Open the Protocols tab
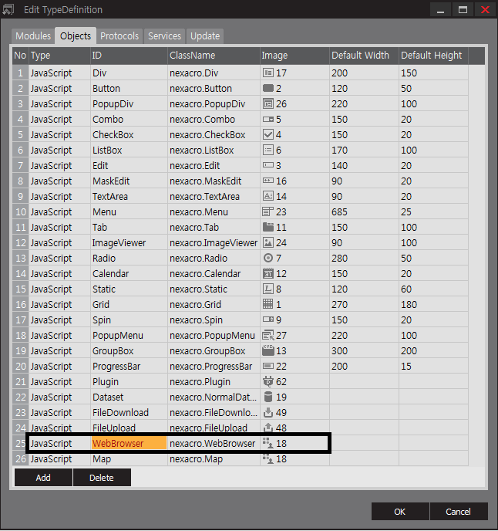The image size is (498, 531). (x=119, y=36)
